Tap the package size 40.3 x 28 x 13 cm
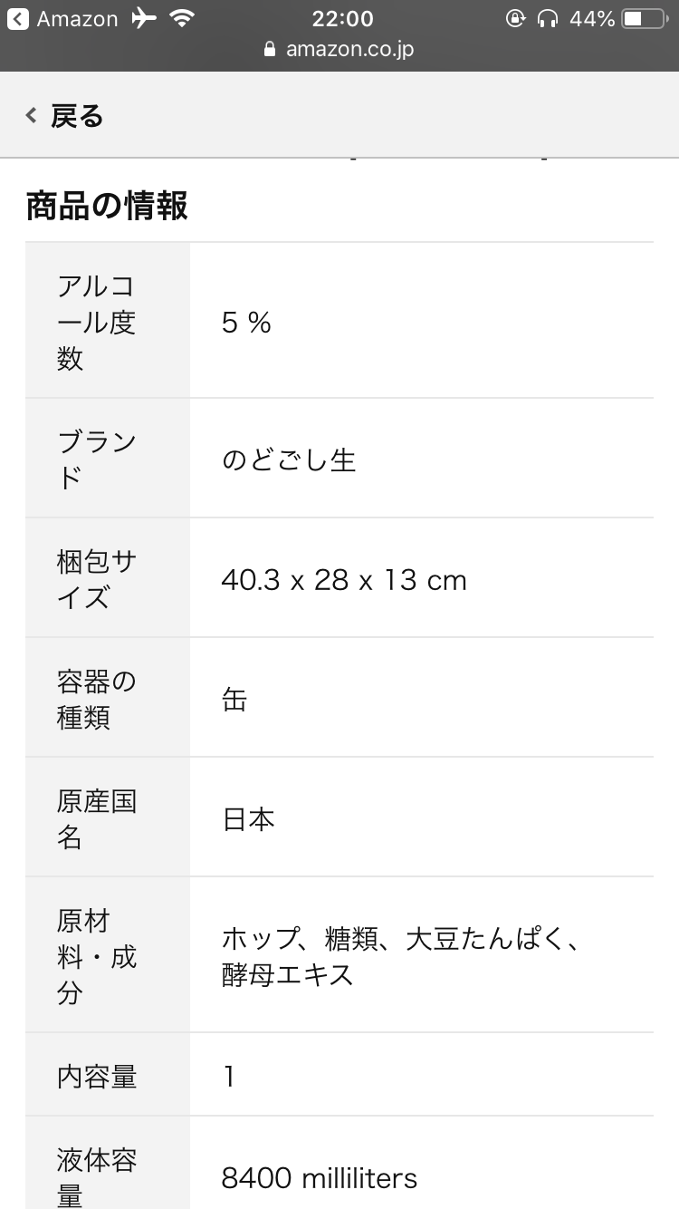The image size is (679, 1209). click(x=344, y=580)
